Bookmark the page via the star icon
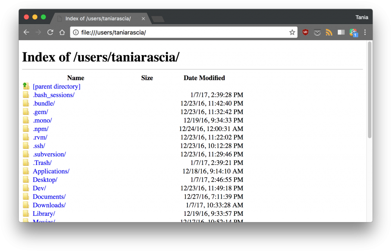This screenshot has width=391, height=251. 292,32
